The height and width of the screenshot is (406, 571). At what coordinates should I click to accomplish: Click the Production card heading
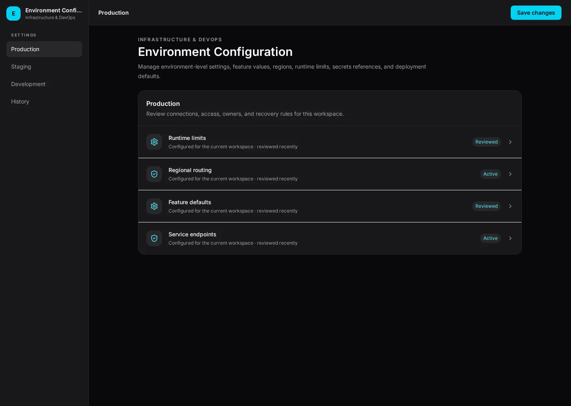point(163,103)
